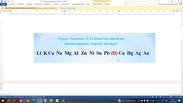The width and height of the screenshot is (183, 103).
Task: Open the Microsoft account dropdown
Action: (168, 4)
